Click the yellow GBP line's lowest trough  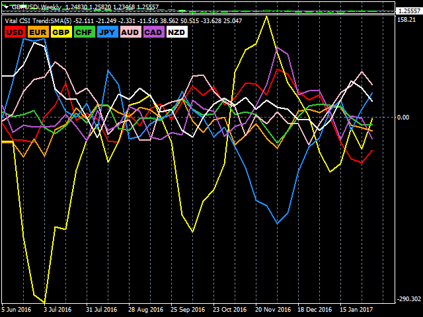(44, 302)
